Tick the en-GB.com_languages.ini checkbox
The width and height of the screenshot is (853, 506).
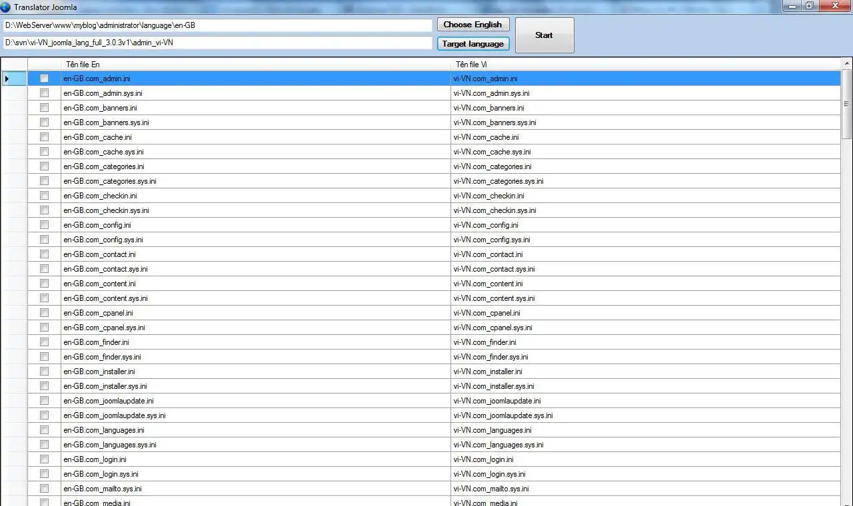point(45,430)
